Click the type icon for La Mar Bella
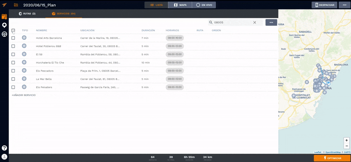 point(24,79)
